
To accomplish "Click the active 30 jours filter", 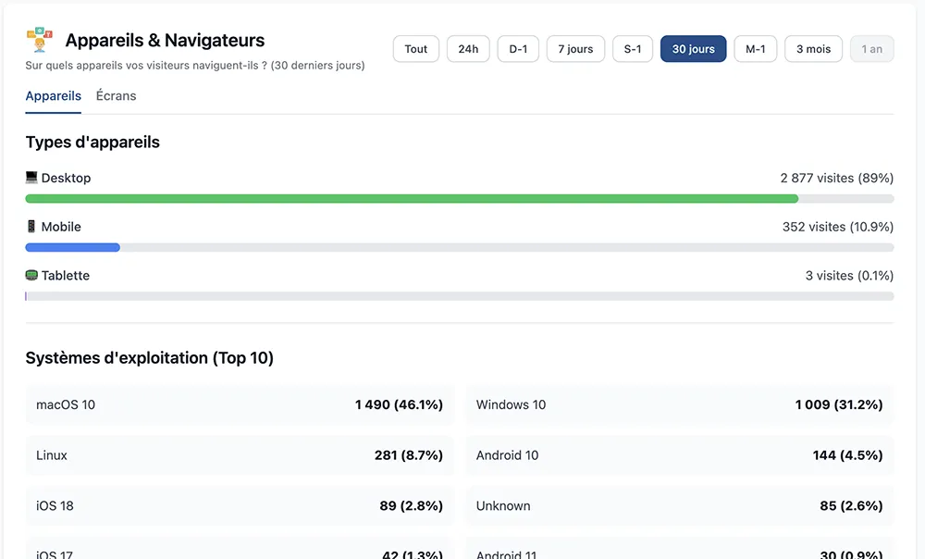I will pyautogui.click(x=693, y=49).
